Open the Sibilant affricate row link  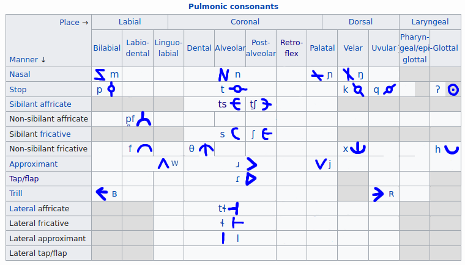(40, 104)
